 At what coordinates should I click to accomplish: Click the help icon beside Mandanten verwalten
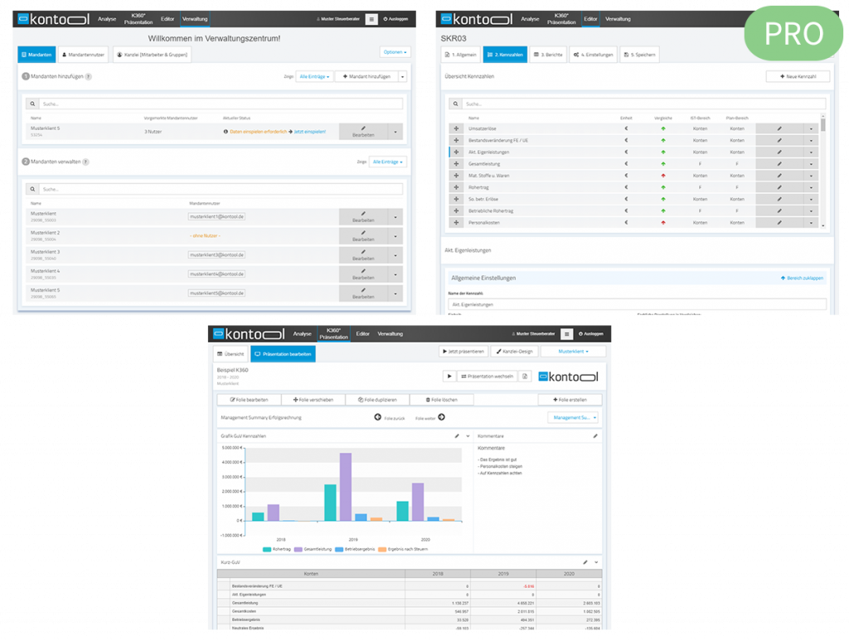point(85,163)
